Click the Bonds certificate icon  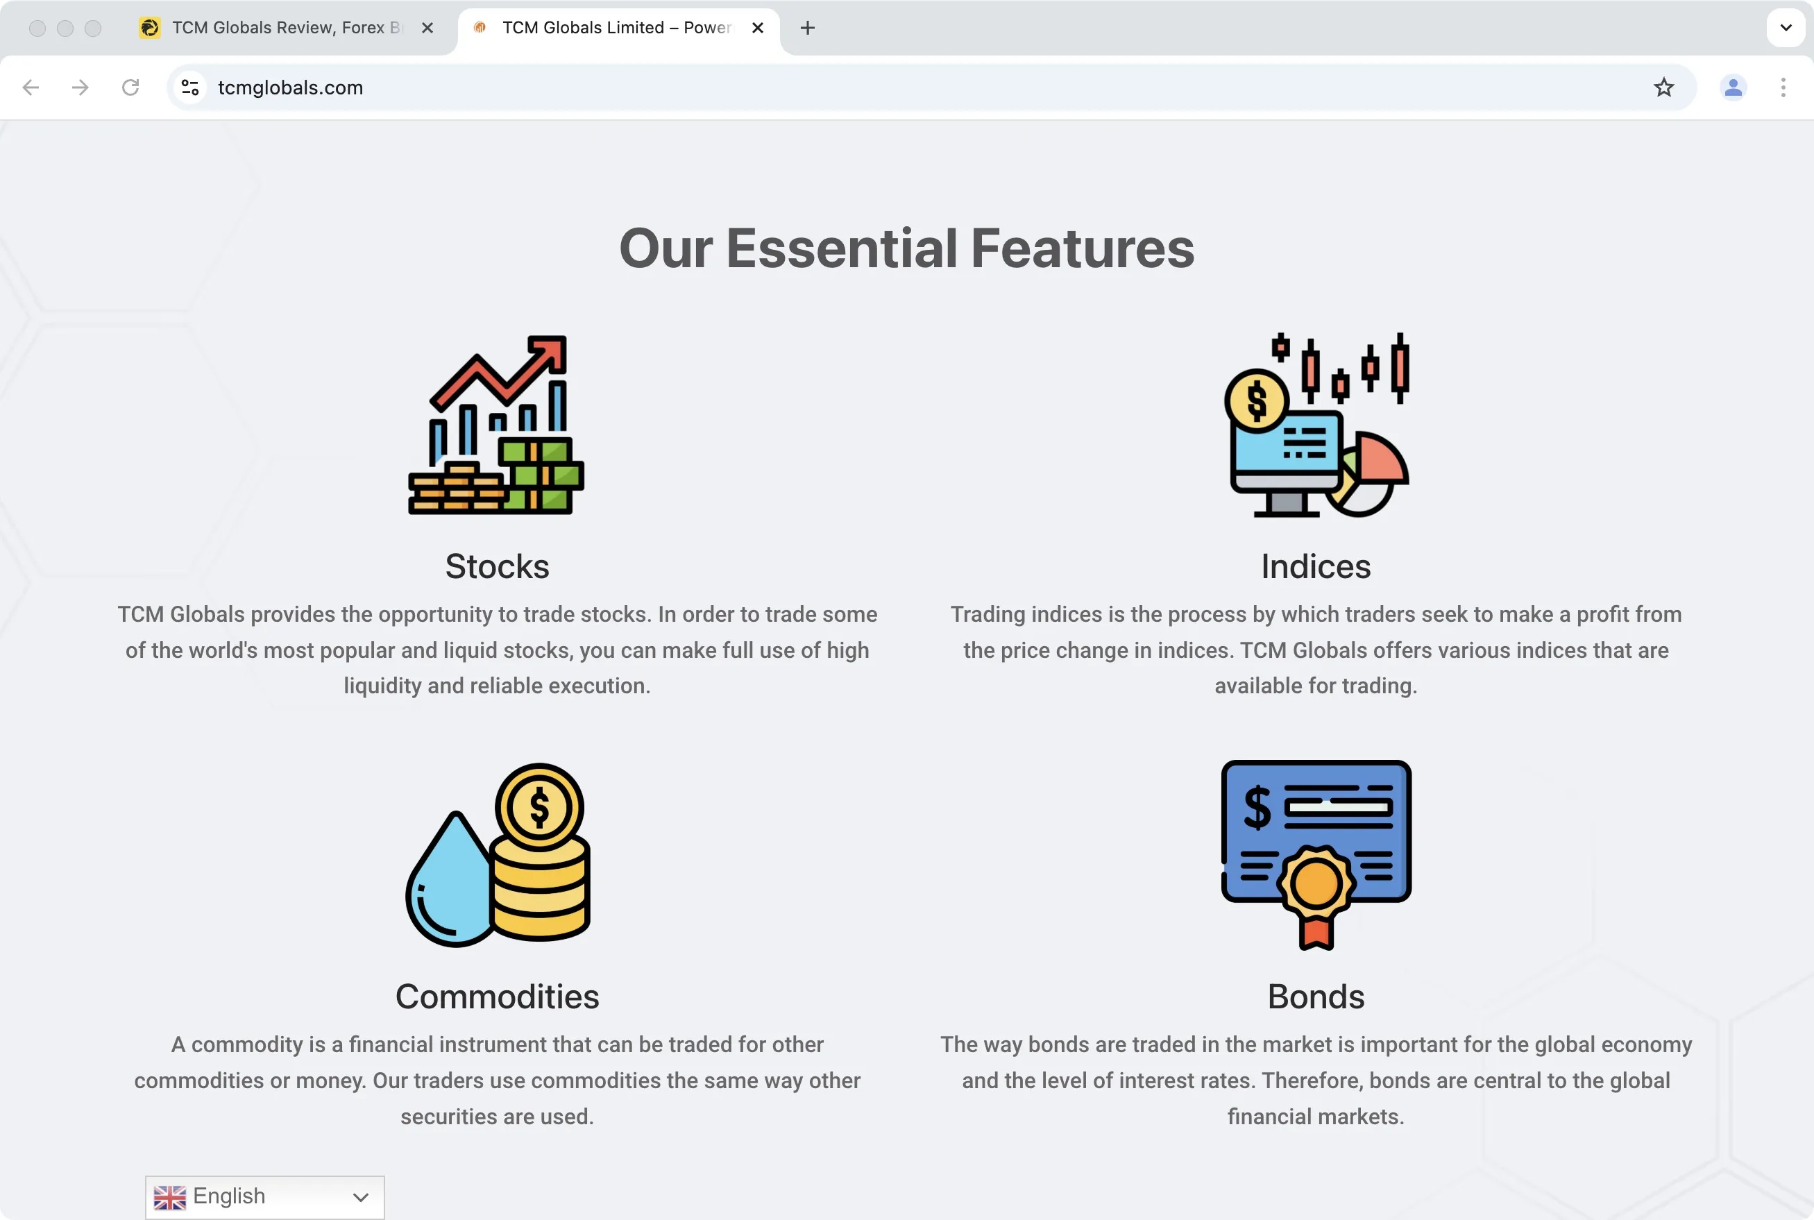coord(1316,855)
